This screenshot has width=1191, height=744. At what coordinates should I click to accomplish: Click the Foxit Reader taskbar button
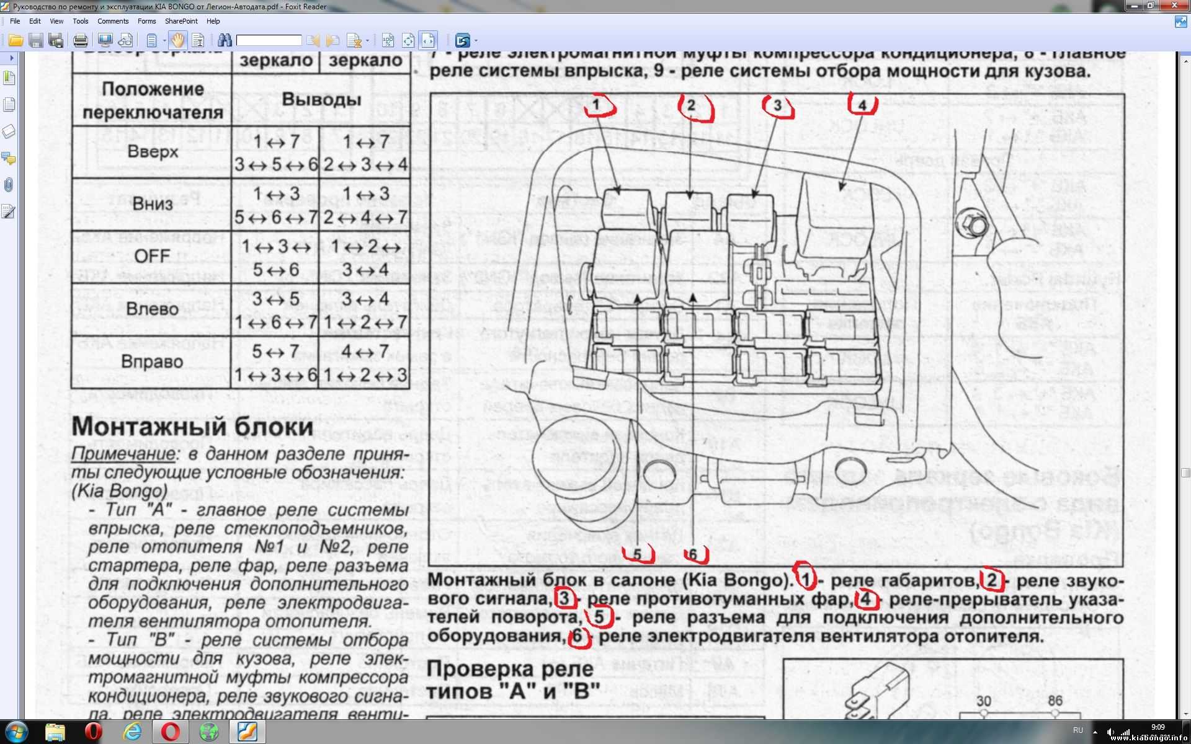(248, 732)
